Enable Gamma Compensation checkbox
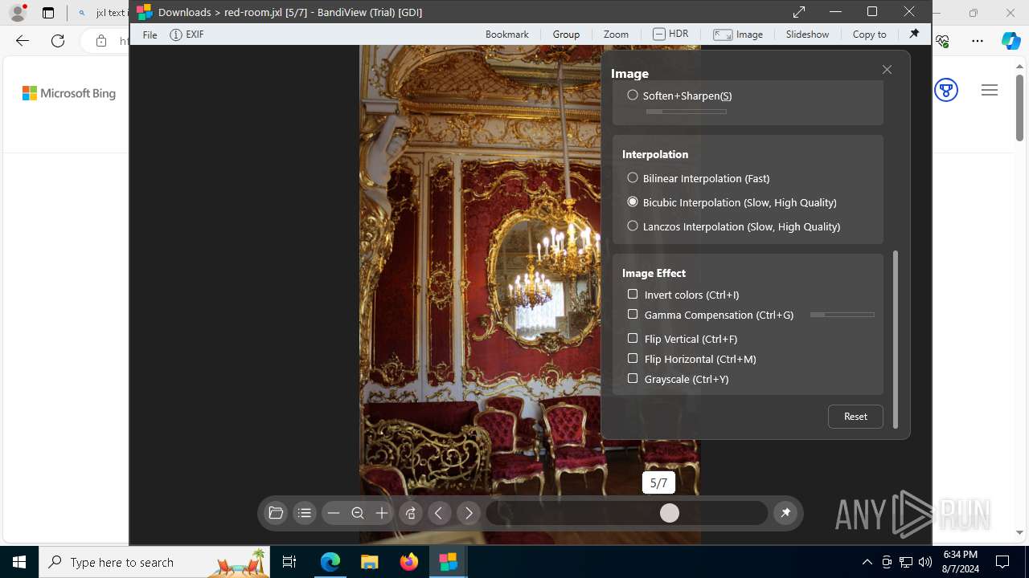Screen dimensions: 1029x578 pyautogui.click(x=633, y=314)
